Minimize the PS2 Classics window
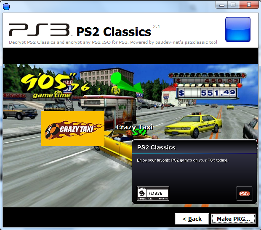 point(222,5)
